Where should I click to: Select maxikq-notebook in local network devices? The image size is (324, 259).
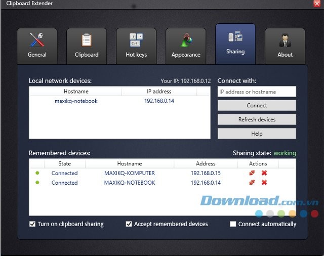tap(76, 101)
